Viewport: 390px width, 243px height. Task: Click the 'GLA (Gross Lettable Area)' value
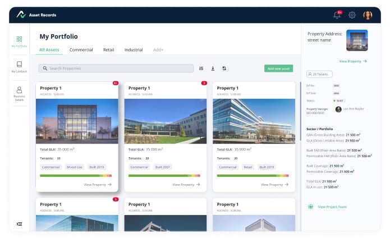click(352, 140)
